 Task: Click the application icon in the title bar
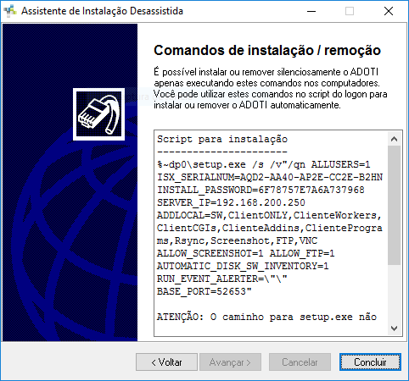pyautogui.click(x=10, y=11)
